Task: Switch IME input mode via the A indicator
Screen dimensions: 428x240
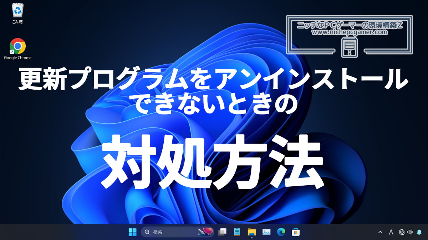Action: point(391,232)
